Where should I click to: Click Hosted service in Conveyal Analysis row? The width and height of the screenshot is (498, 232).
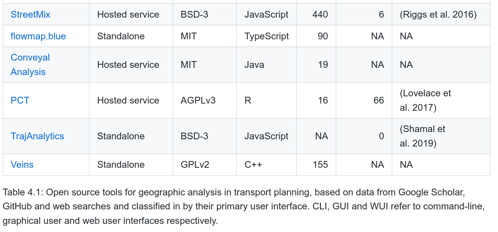click(128, 65)
